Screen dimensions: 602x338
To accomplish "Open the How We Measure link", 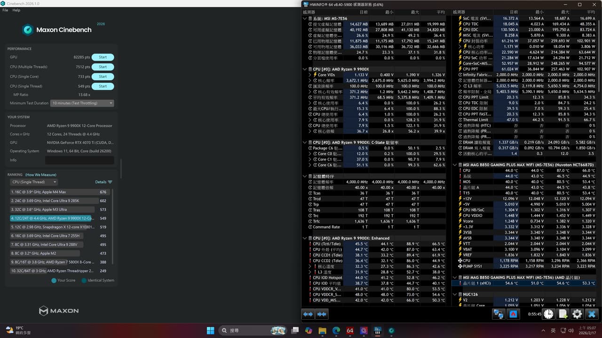I will [41, 175].
